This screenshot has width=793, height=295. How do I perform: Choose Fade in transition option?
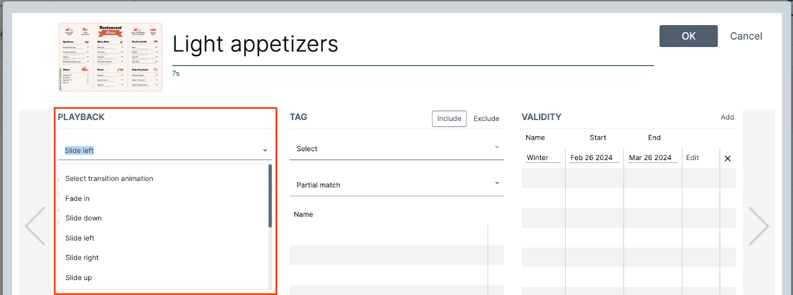click(x=78, y=199)
